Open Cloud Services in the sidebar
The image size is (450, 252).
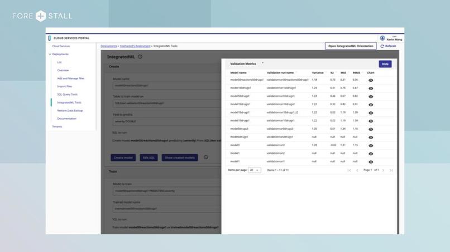click(61, 46)
